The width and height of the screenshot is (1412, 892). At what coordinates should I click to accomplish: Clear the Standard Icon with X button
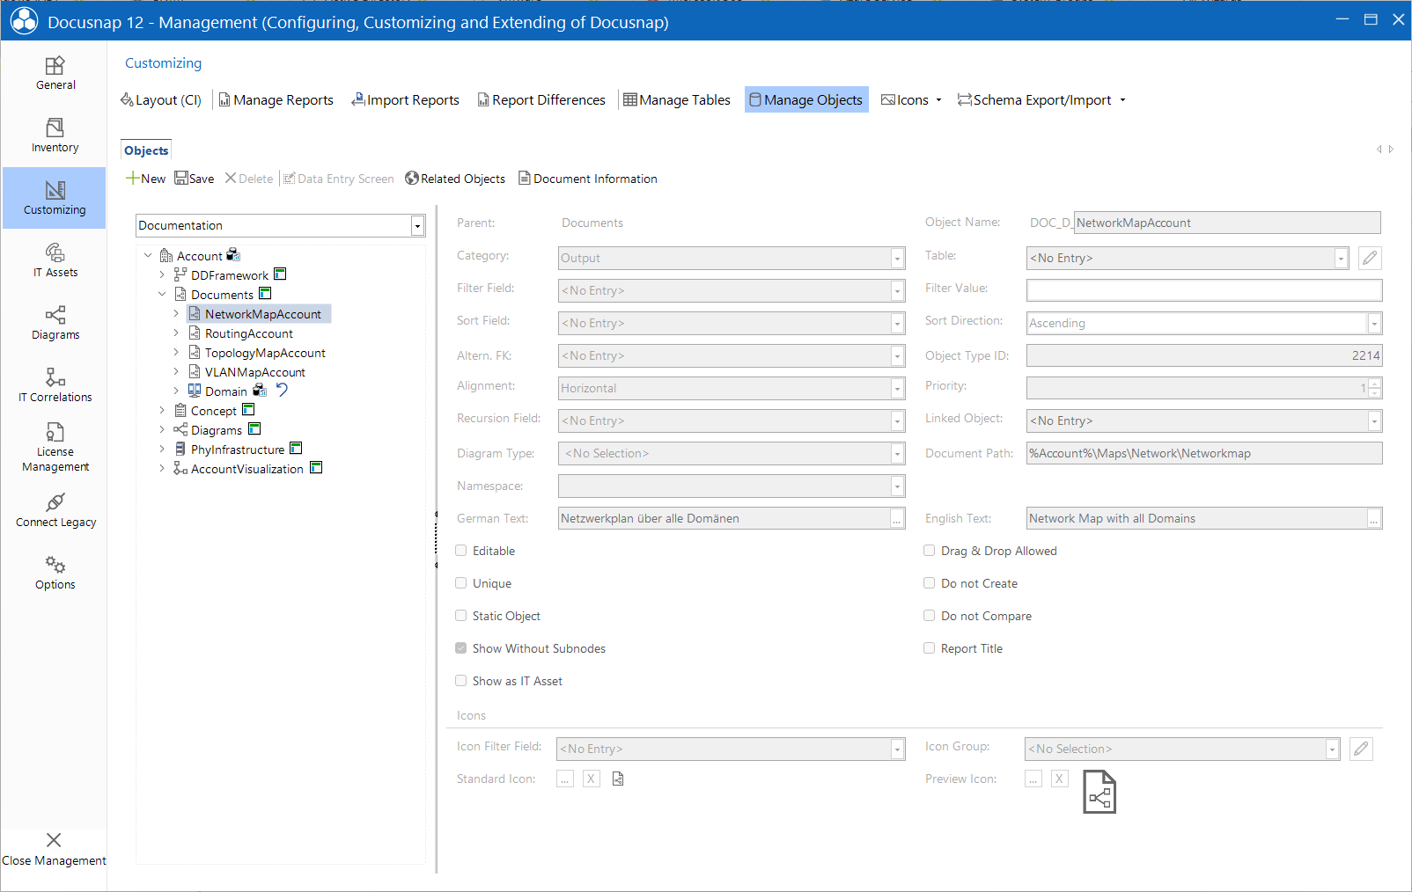click(x=592, y=779)
